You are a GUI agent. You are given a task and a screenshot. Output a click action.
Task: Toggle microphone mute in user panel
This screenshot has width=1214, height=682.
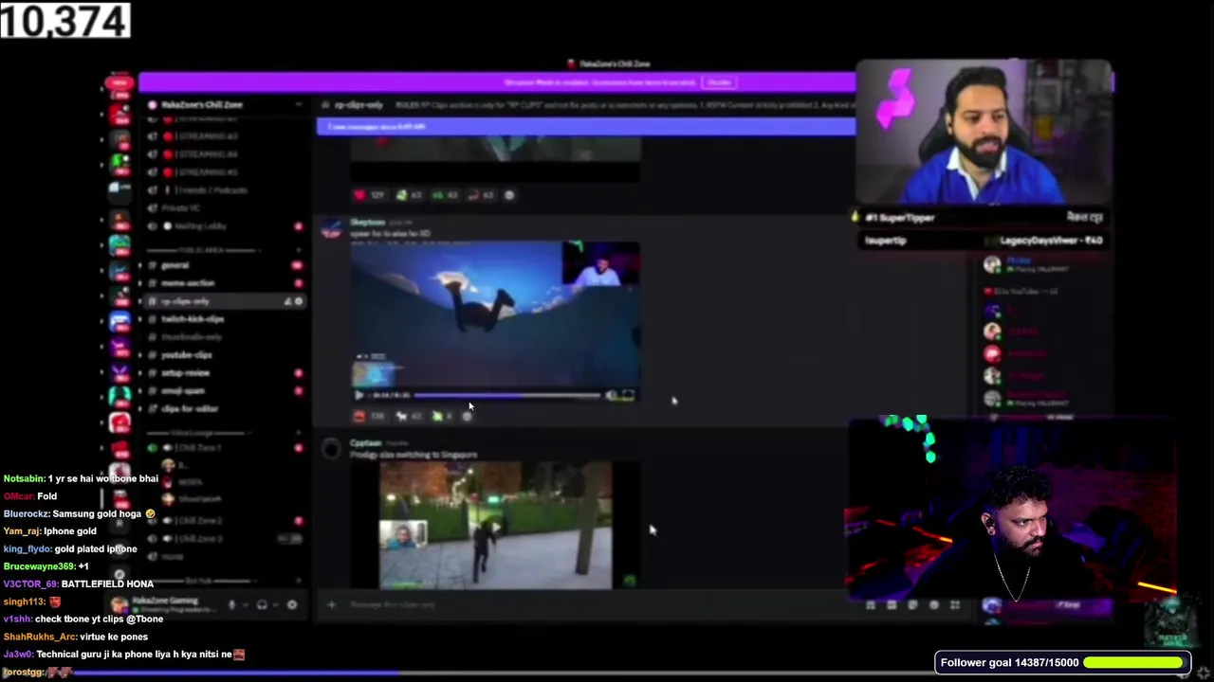click(x=231, y=604)
